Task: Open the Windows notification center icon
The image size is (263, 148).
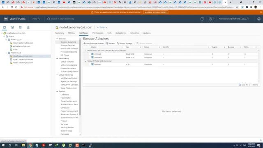Action: coord(259,145)
